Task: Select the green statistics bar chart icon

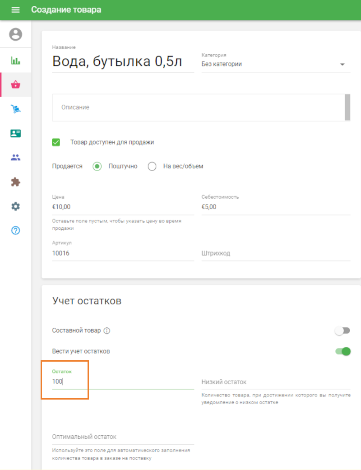Action: [15, 60]
